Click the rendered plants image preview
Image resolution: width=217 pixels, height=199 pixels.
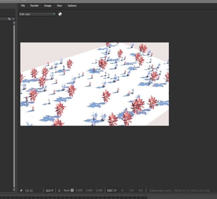tap(95, 84)
